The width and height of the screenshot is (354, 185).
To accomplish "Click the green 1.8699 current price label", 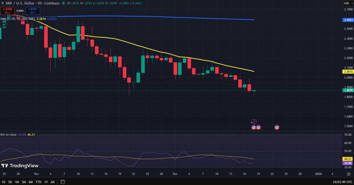I will click(x=348, y=90).
